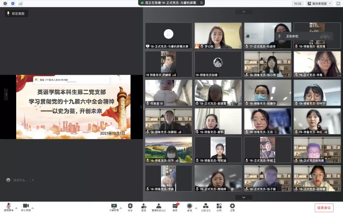Open the Apps (应用) icon
343x214 pixels.
point(219,206)
